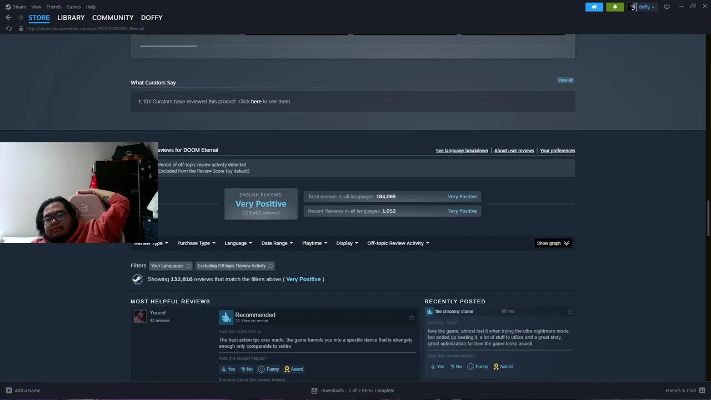Viewport: 711px width, 400px height.
Task: Remove the Excluding Off-topic Review Activity filter
Action: tap(271, 266)
